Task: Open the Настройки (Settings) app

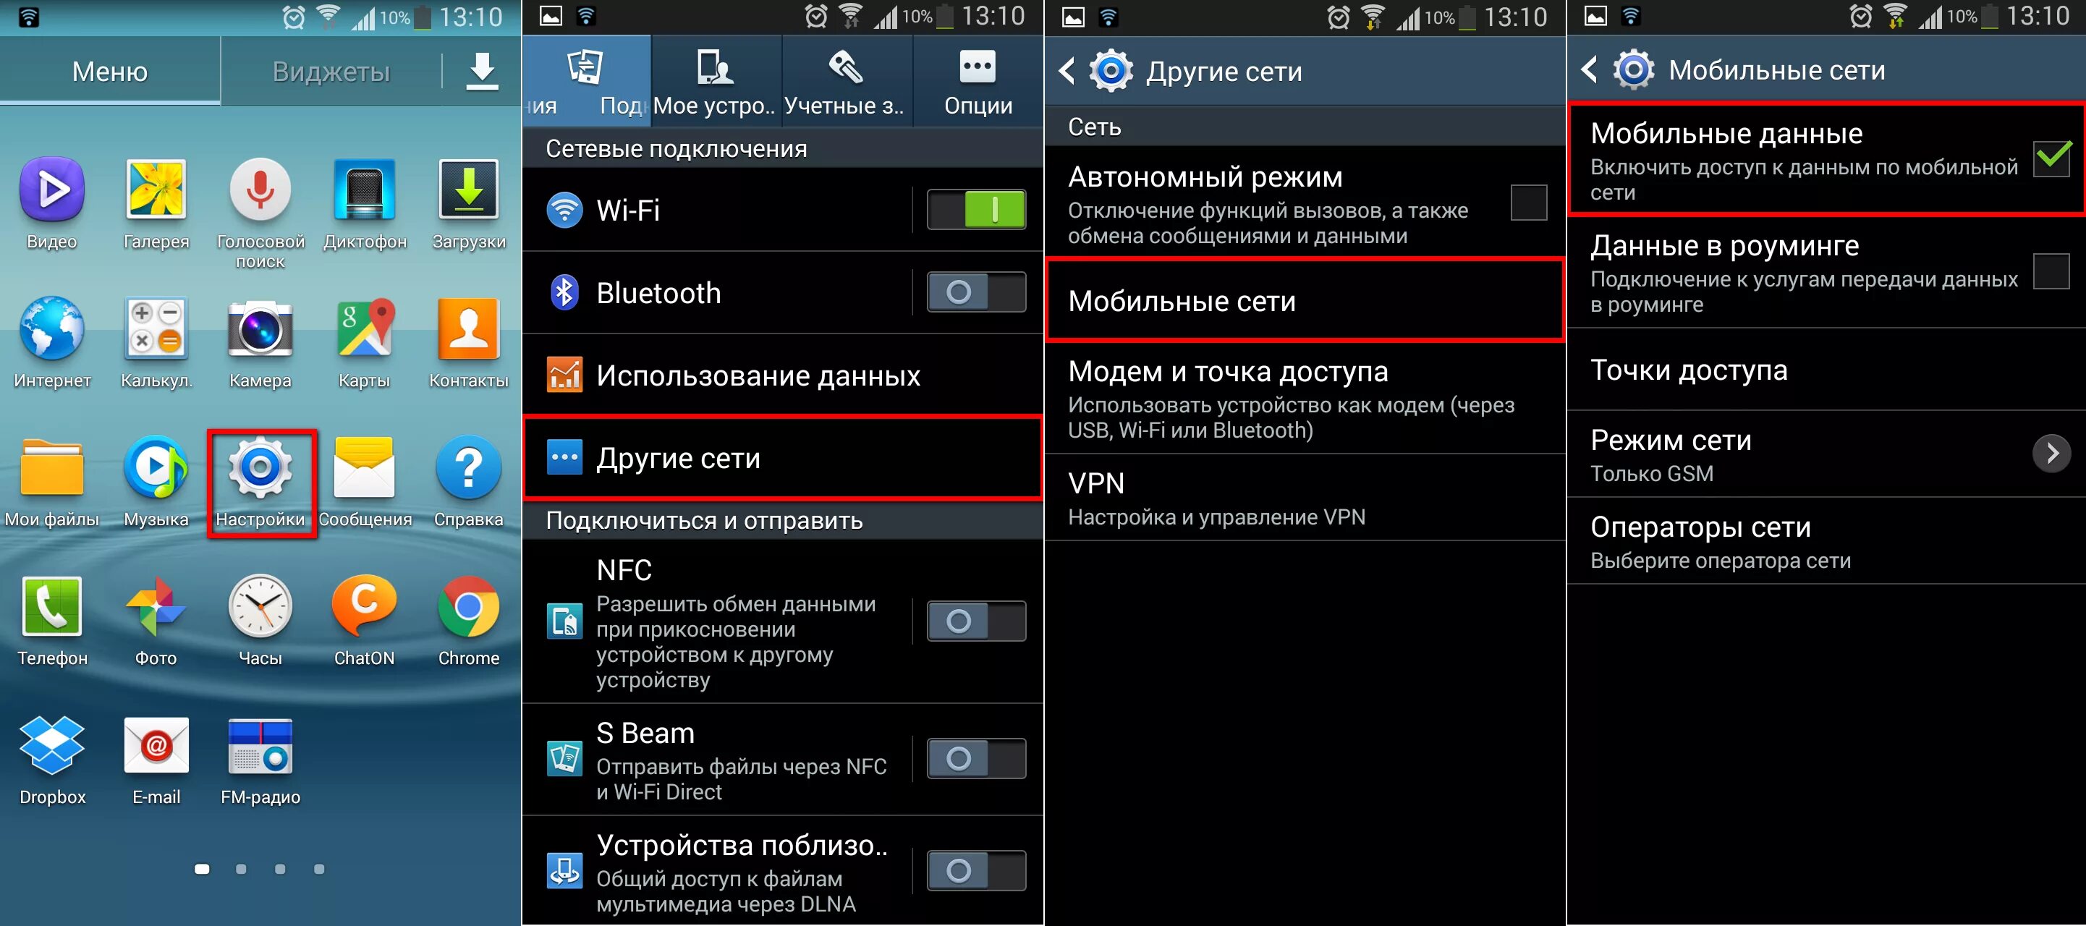Action: click(260, 492)
